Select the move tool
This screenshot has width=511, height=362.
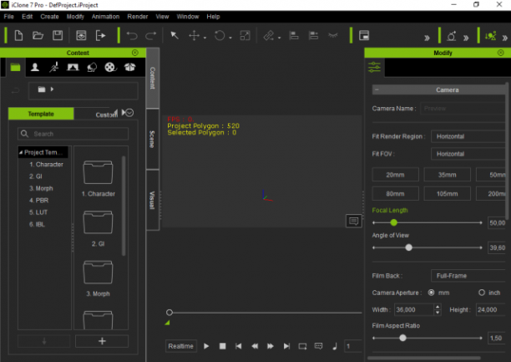(195, 35)
